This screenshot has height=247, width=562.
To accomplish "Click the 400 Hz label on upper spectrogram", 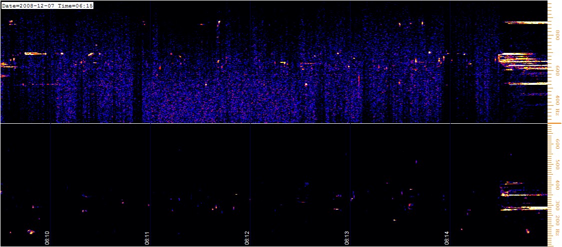I will pos(558,104).
